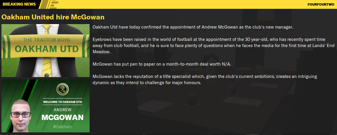Click the BREAKING NEWS banner label
Image resolution: width=337 pixels, height=135 pixels.
click(19, 4)
